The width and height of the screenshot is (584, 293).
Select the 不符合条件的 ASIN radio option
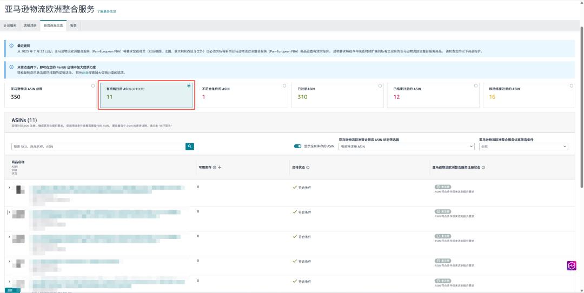coord(284,86)
